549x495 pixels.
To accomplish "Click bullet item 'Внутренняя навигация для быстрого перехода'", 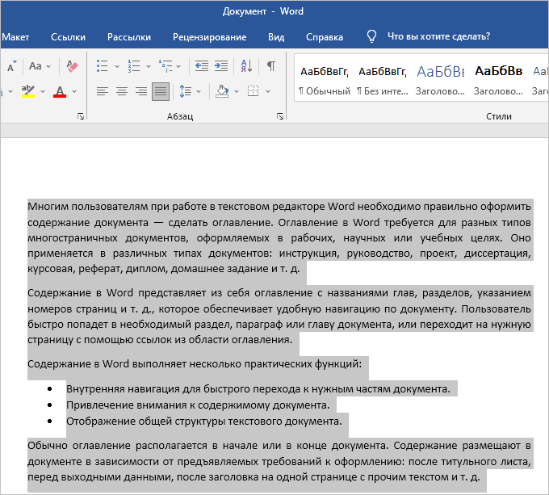I will coord(258,389).
